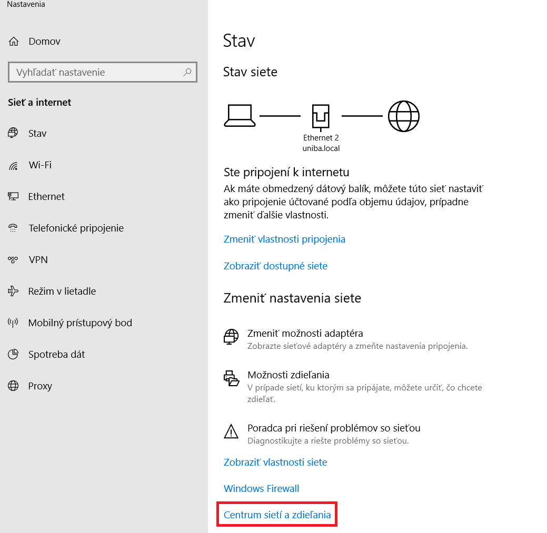The image size is (547, 533).
Task: Click the Ethernet monitor icon in sidebar
Action: [13, 197]
